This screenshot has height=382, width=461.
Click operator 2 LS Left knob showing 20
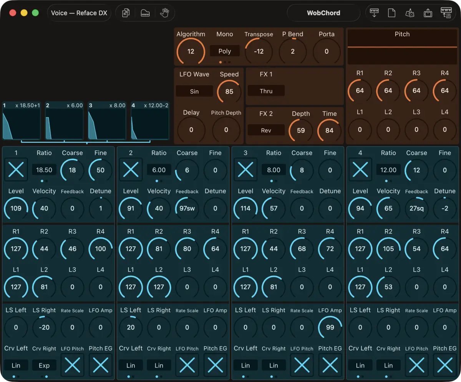tap(131, 327)
